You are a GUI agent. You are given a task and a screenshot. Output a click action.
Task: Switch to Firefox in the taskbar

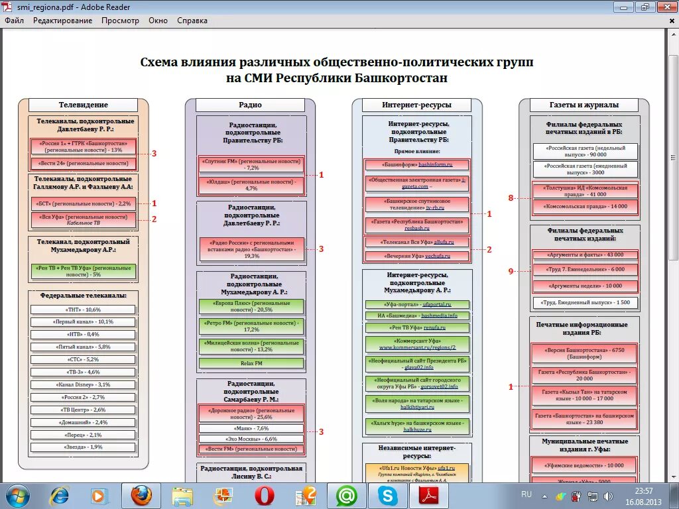point(141,496)
